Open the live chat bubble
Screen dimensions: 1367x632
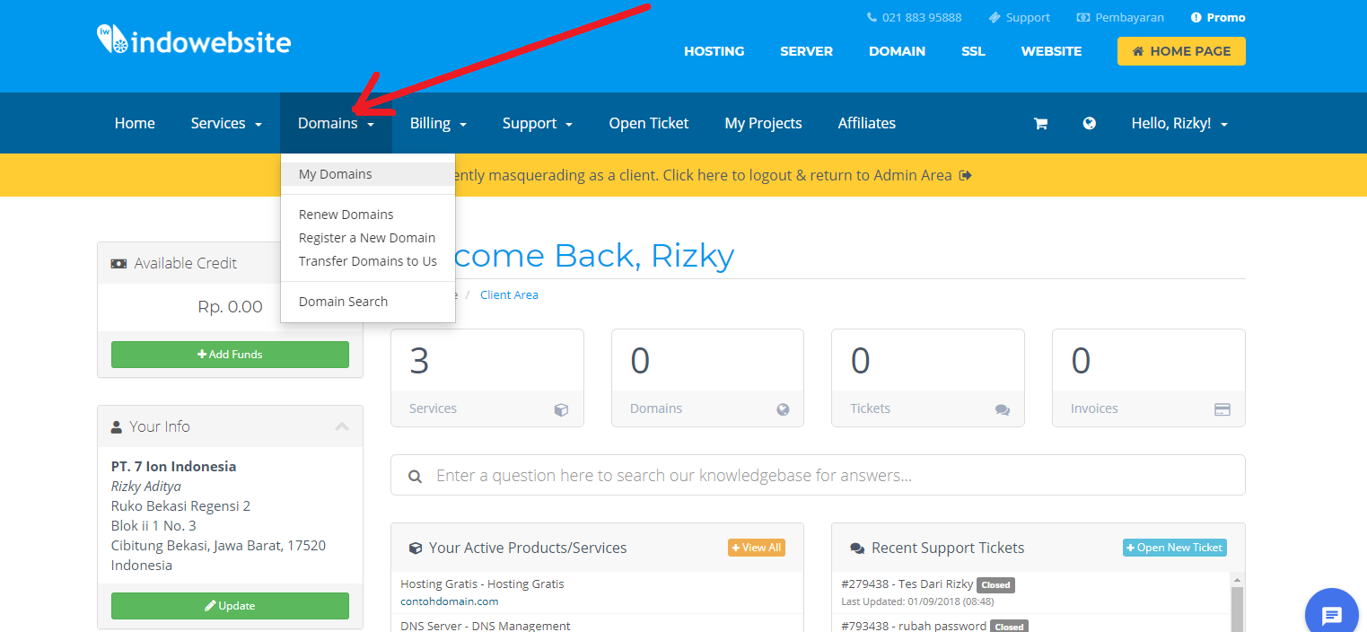click(x=1331, y=615)
